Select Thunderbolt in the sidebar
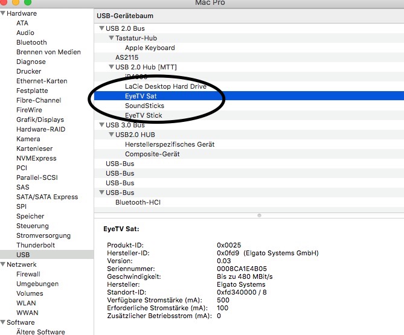Image resolution: width=404 pixels, height=335 pixels. pos(36,245)
